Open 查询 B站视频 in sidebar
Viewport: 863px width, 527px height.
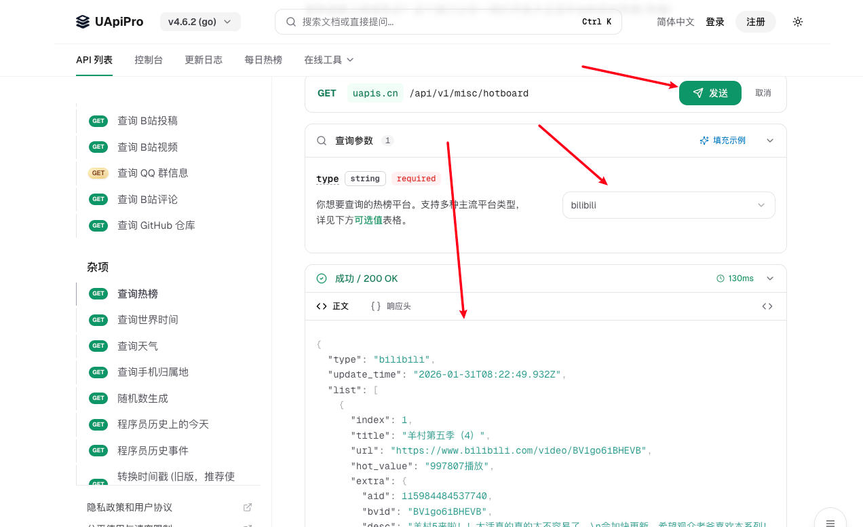[147, 147]
